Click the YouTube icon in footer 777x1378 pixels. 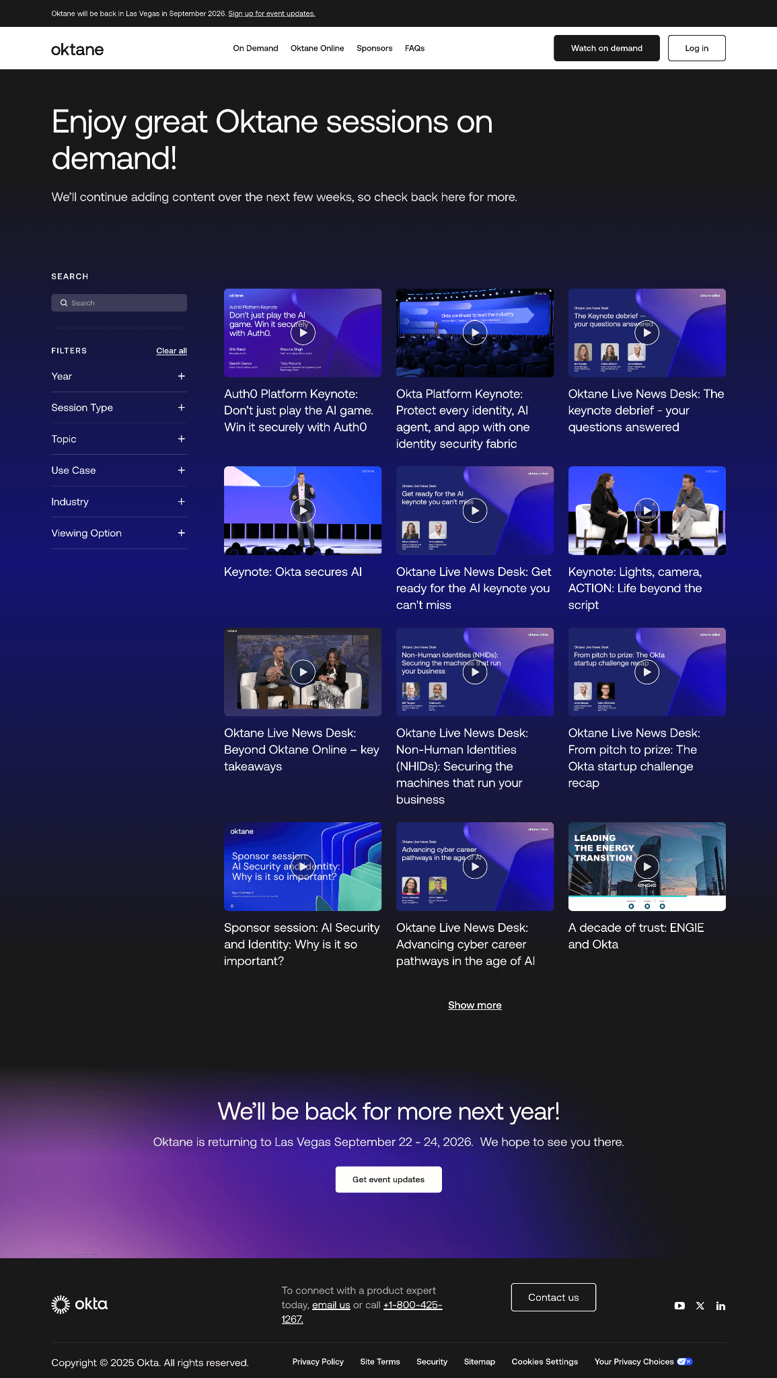tap(679, 1305)
